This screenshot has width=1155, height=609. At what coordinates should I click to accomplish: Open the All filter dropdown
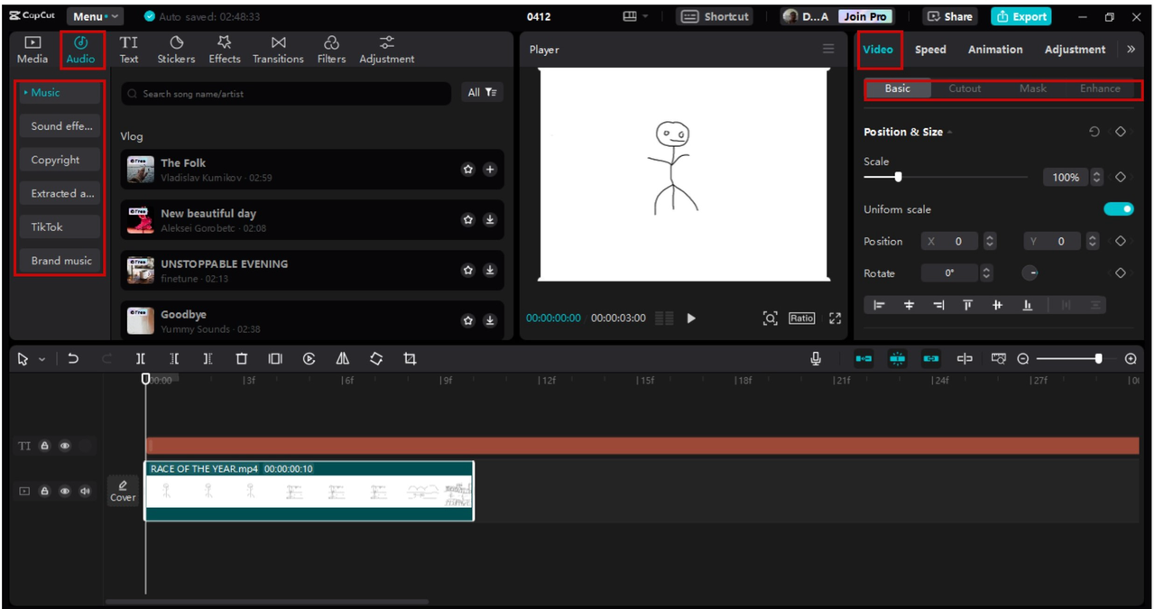[x=482, y=93]
